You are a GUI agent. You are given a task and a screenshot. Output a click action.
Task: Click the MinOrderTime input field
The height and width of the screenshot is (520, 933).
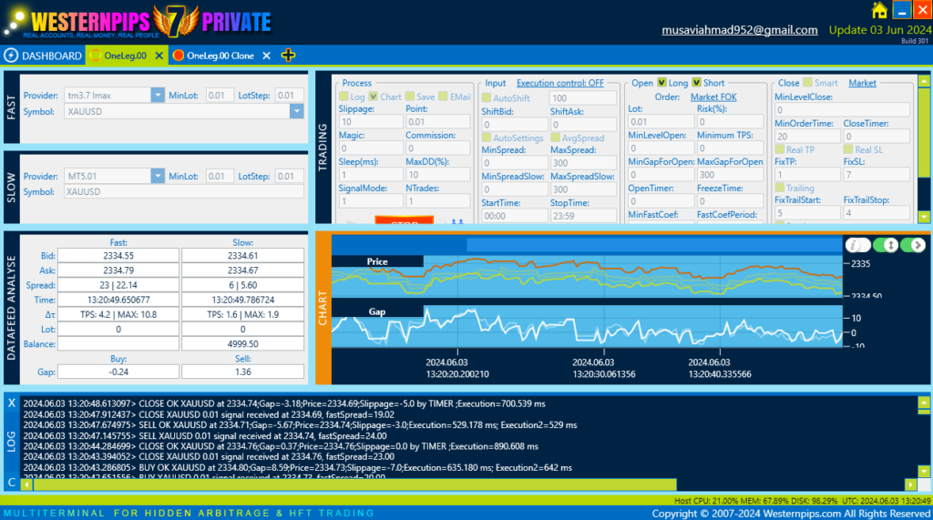[807, 137]
